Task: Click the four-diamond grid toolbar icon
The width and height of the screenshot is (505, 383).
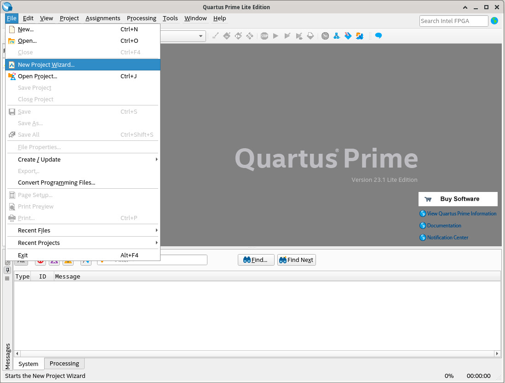Action: [250, 36]
